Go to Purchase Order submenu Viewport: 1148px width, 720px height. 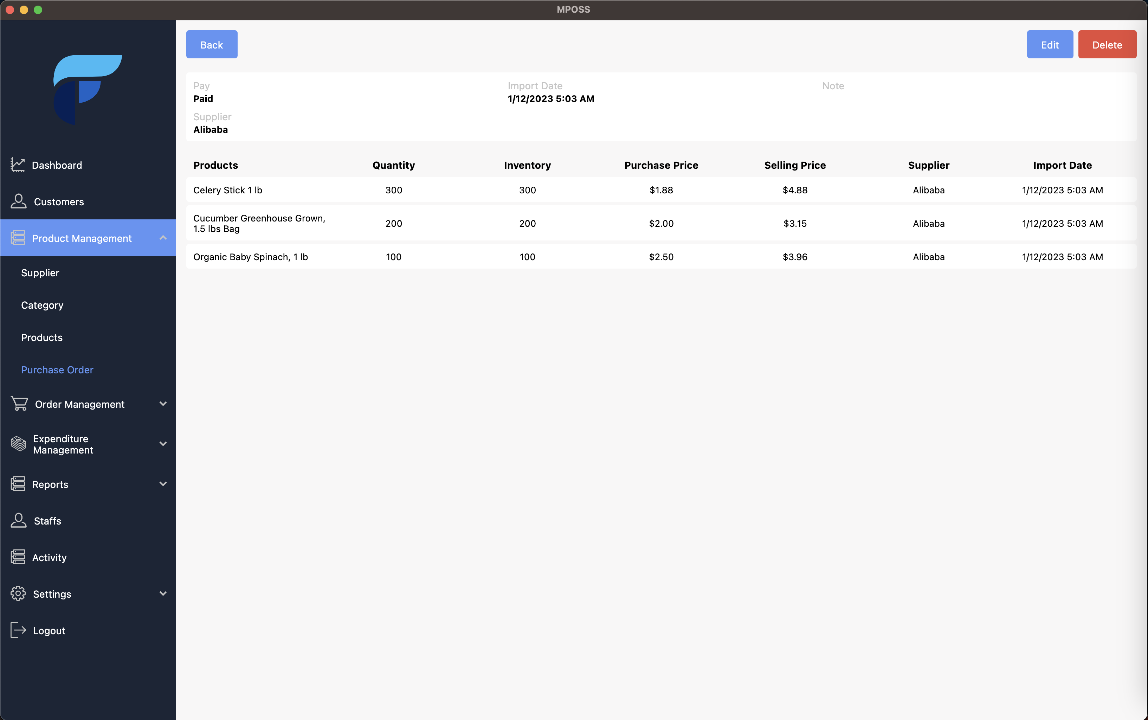[57, 369]
